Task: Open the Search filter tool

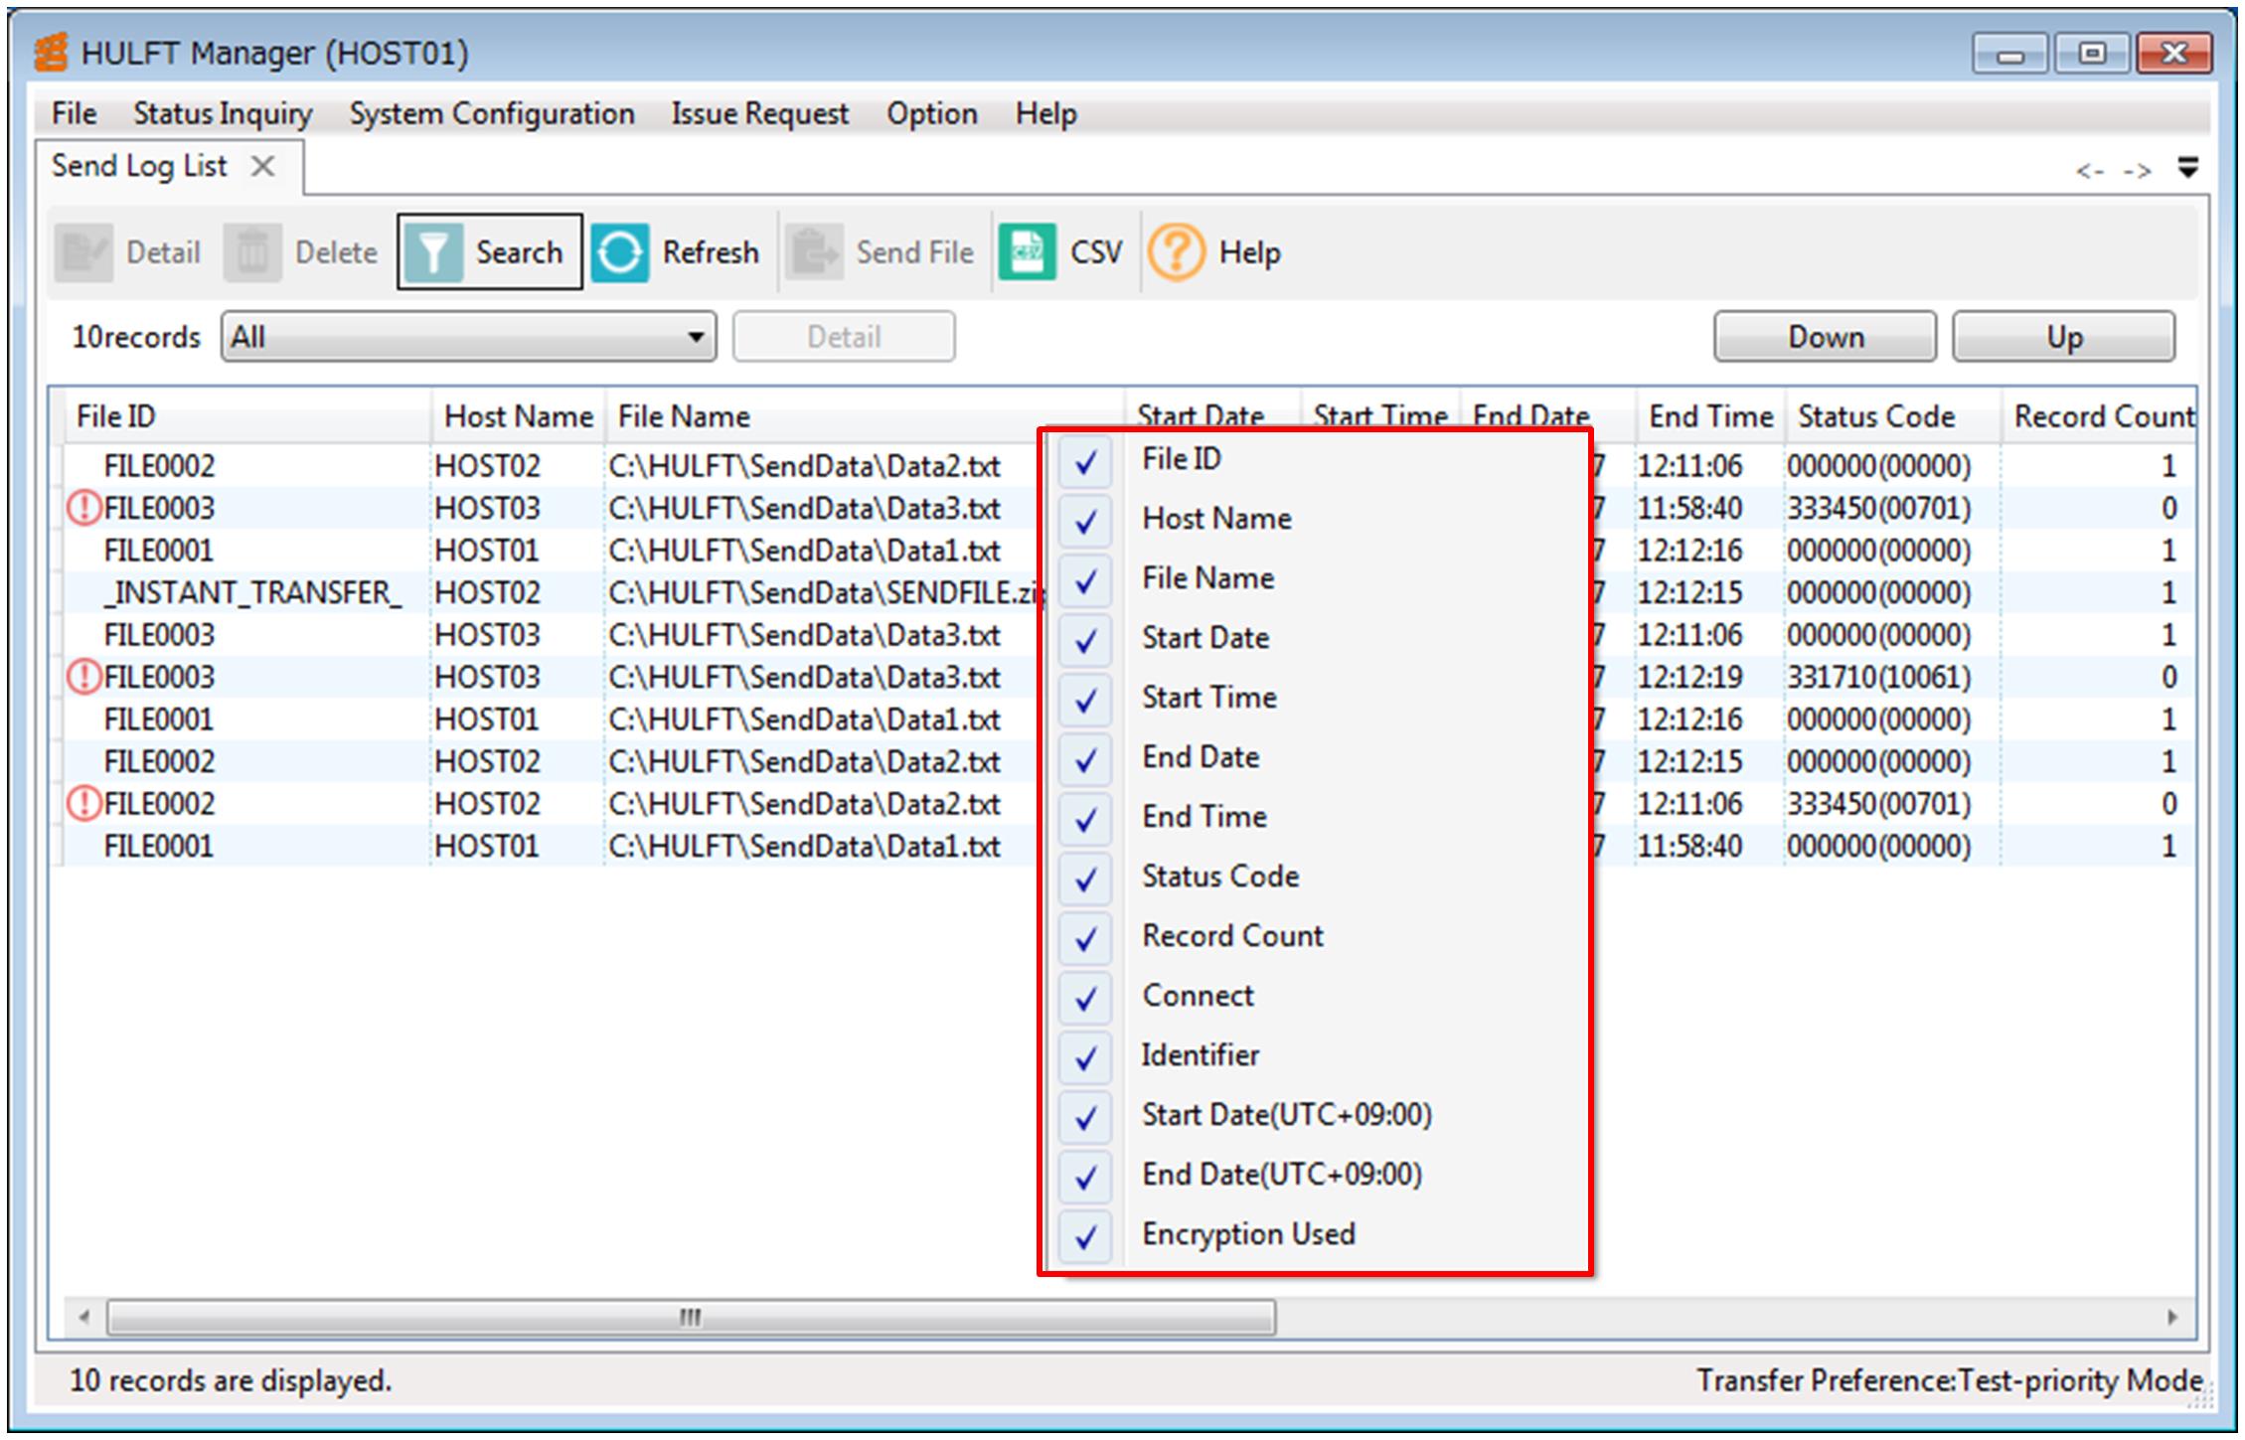Action: coord(489,252)
